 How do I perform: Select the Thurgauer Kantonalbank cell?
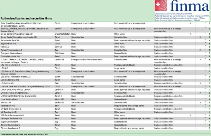click(x=11, y=53)
